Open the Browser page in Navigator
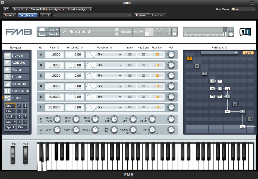Screen dimensions: 258x179 17,56
